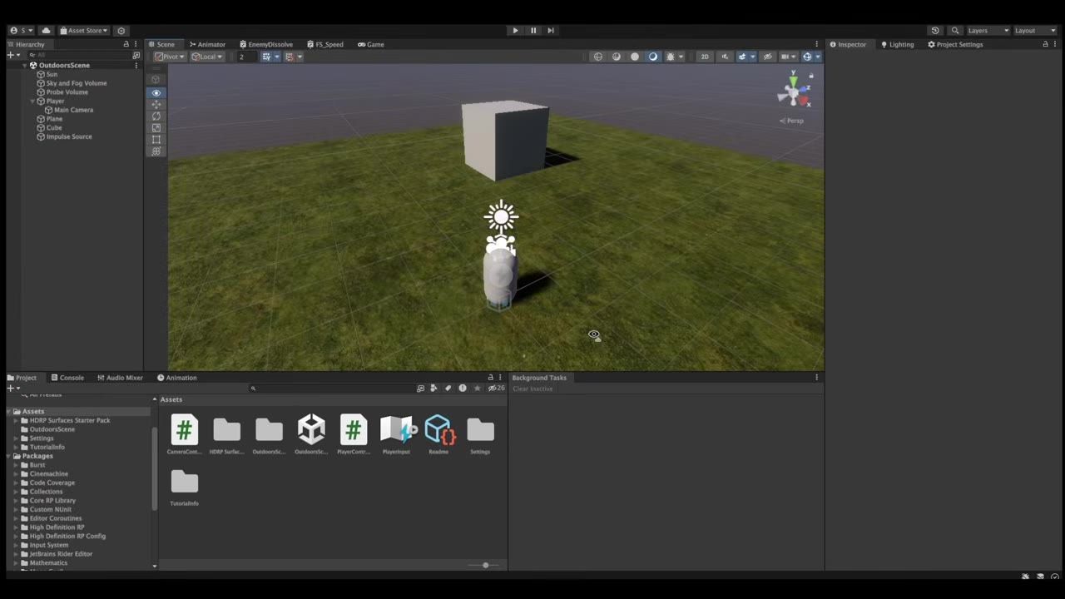Open the Lighting tab
The width and height of the screenshot is (1065, 599).
pyautogui.click(x=897, y=45)
